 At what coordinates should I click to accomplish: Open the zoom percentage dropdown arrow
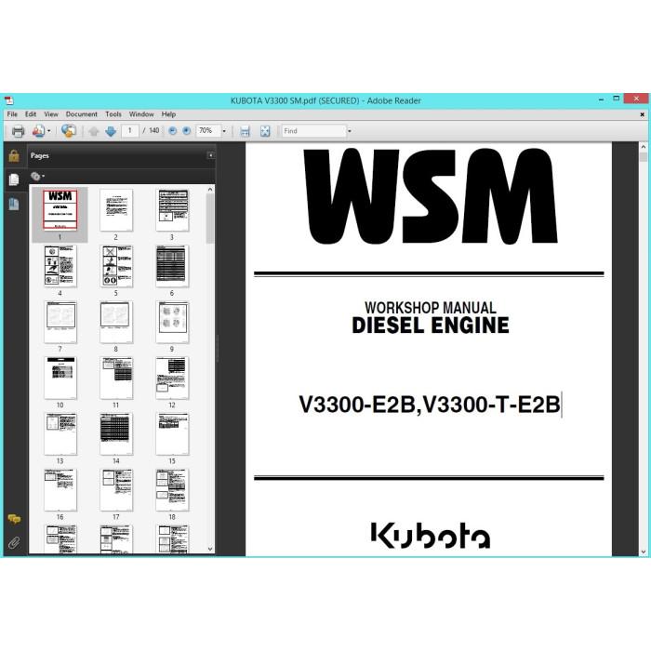(224, 131)
